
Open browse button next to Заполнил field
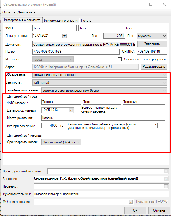pos(166,179)
